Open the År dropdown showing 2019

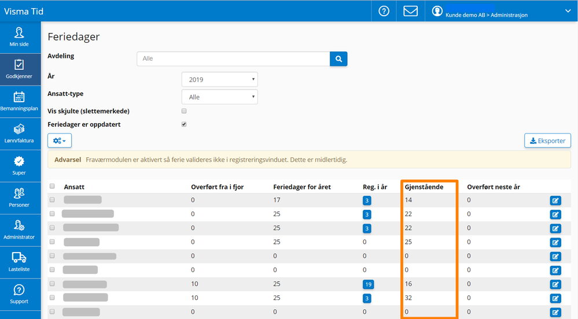point(219,80)
